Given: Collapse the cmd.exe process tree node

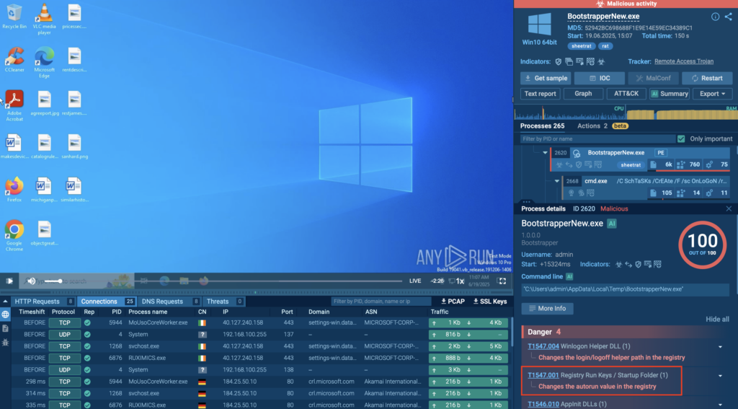Looking at the screenshot, I should 557,181.
